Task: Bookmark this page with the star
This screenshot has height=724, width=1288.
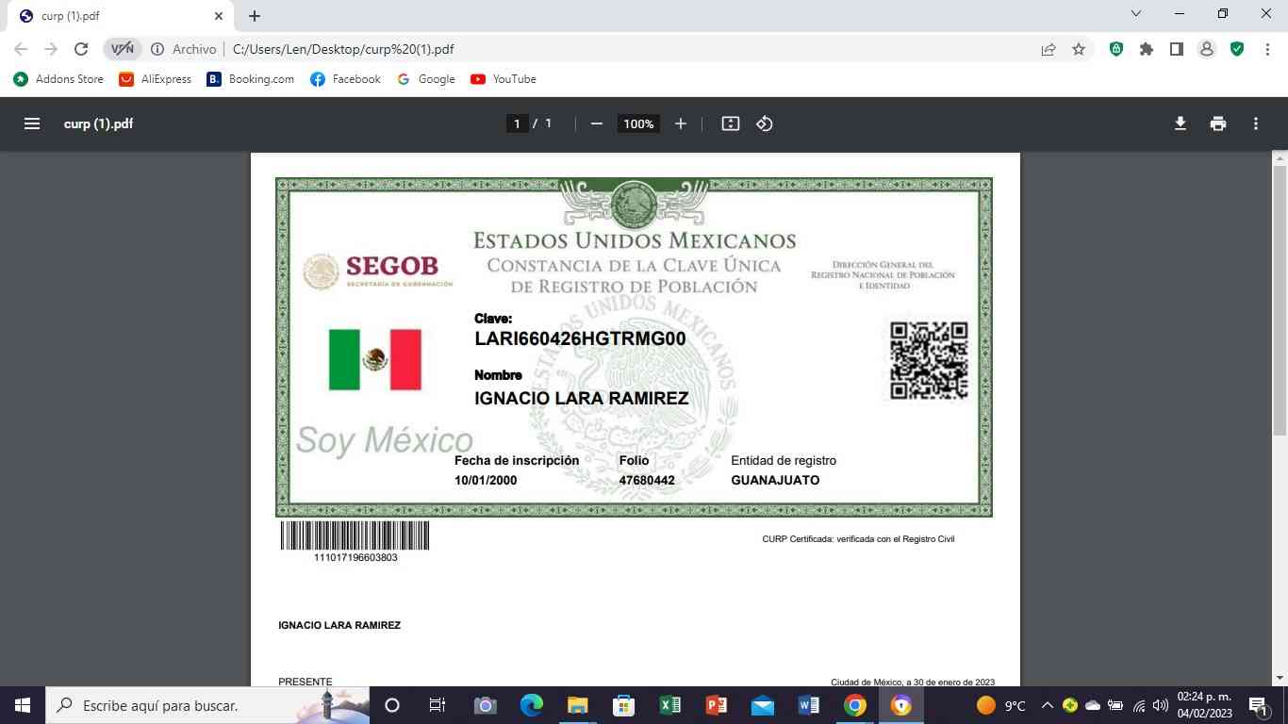Action: 1079,49
